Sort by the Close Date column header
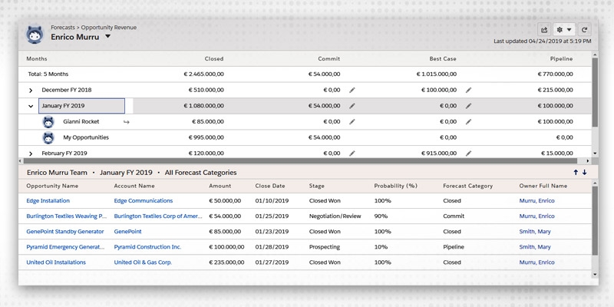614x307 pixels. (x=269, y=186)
